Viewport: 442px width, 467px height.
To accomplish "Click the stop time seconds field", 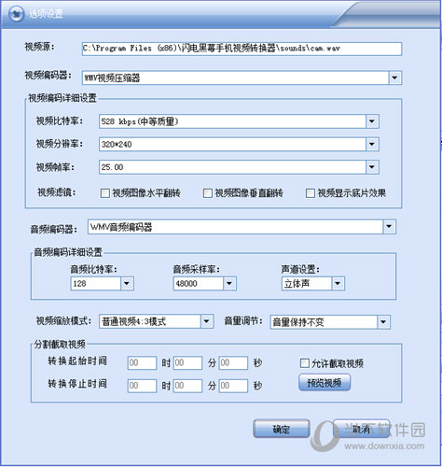I will tap(233, 386).
